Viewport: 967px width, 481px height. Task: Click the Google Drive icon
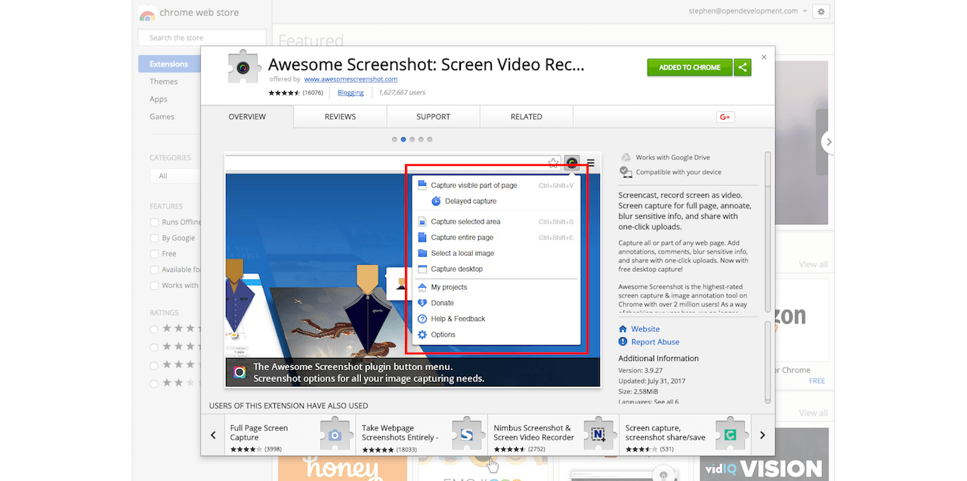[626, 157]
